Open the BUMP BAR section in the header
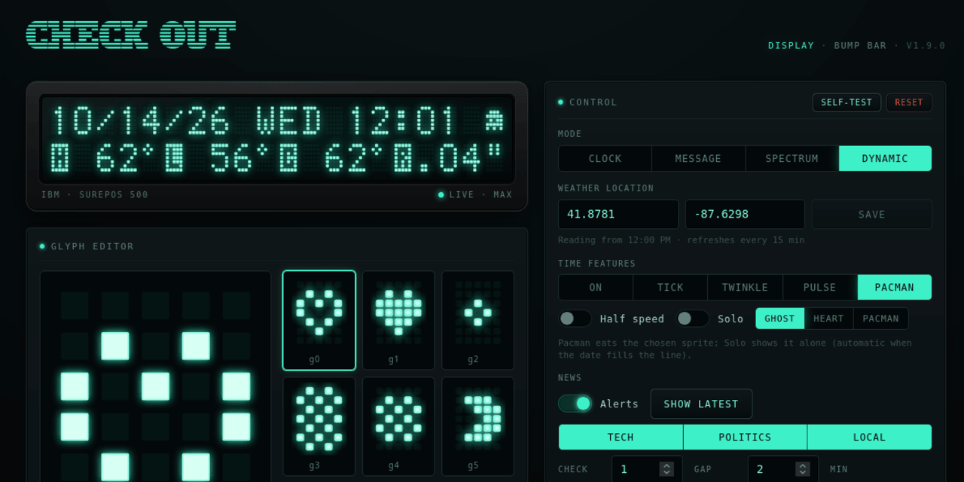Screen dimensions: 964x482 point(860,45)
